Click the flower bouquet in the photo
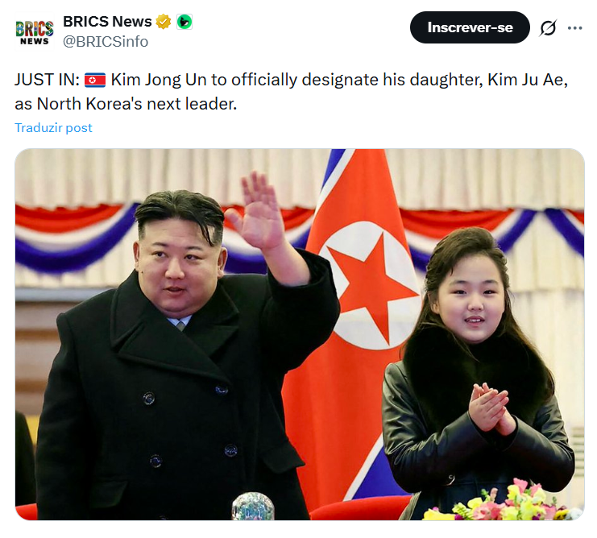Image resolution: width=597 pixels, height=538 pixels. pos(502,502)
